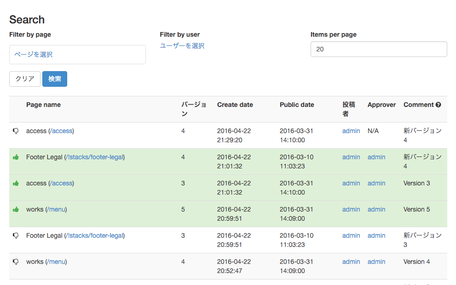Viewport: 456px width, 285px height.
Task: Click the Page name column header
Action: 43,105
